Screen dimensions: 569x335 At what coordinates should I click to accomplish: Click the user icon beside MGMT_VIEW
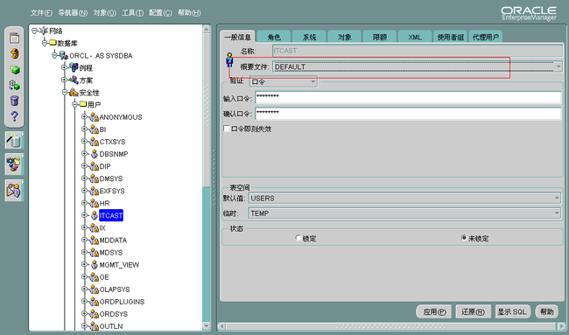[95, 265]
